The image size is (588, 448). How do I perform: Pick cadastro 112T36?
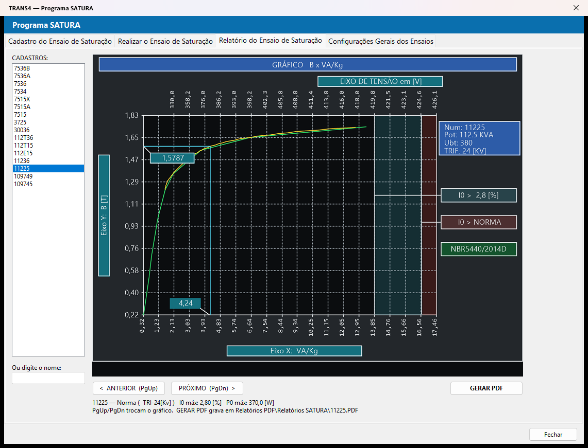point(48,138)
